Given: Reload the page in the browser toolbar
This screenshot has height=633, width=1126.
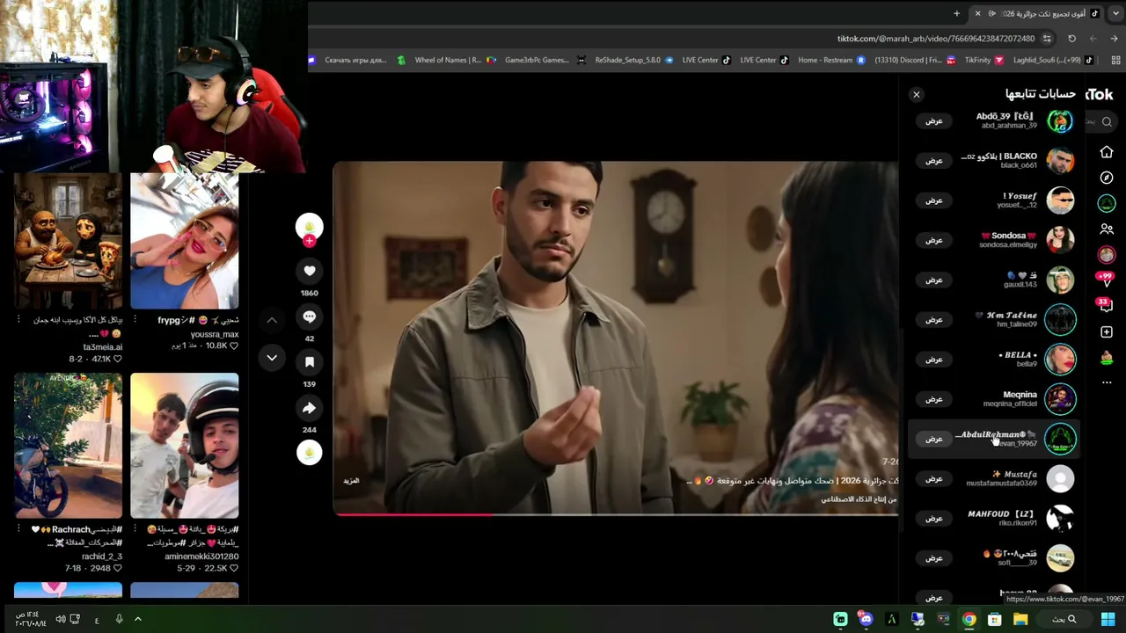Looking at the screenshot, I should (1071, 39).
